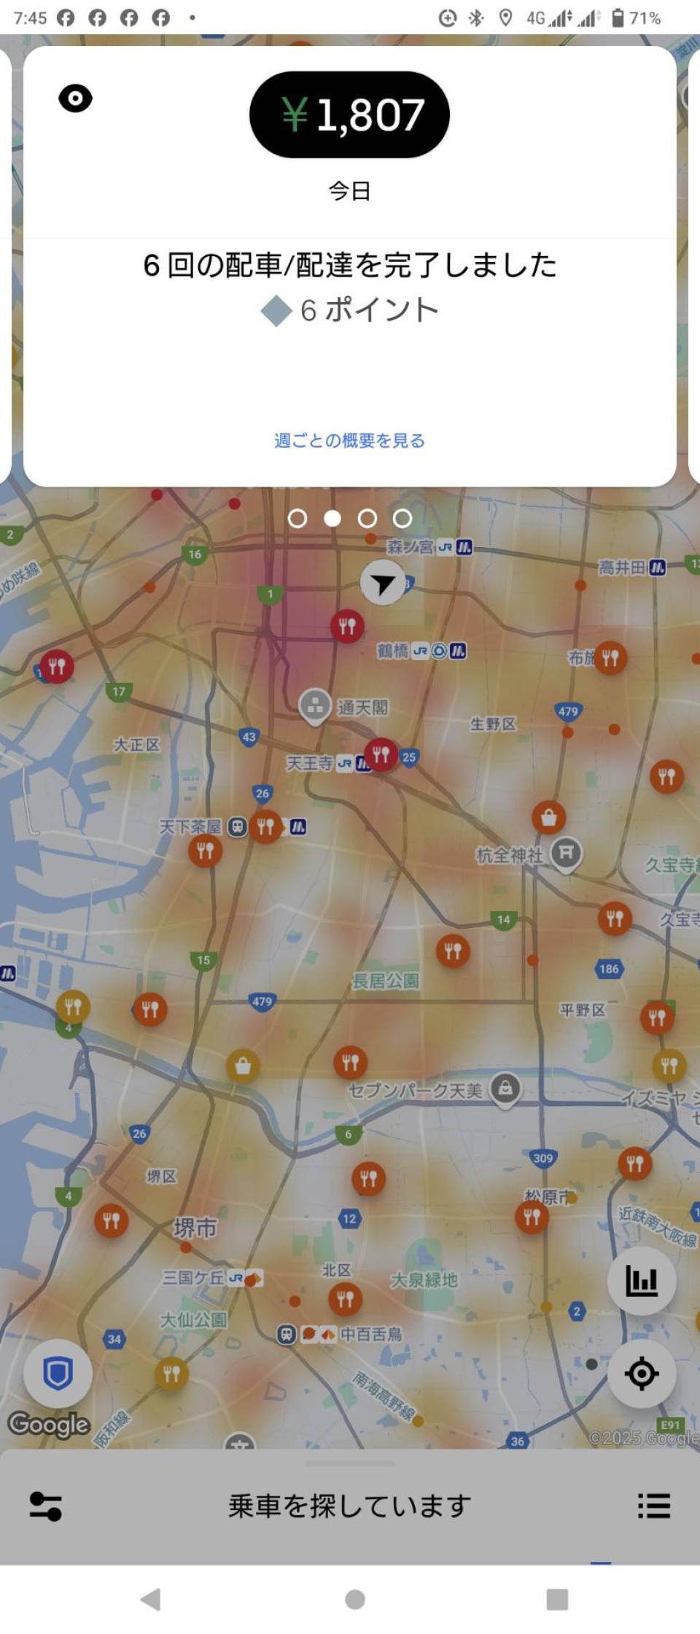
Task: Tap the 大泉緑地 map label
Action: pyautogui.click(x=424, y=1280)
